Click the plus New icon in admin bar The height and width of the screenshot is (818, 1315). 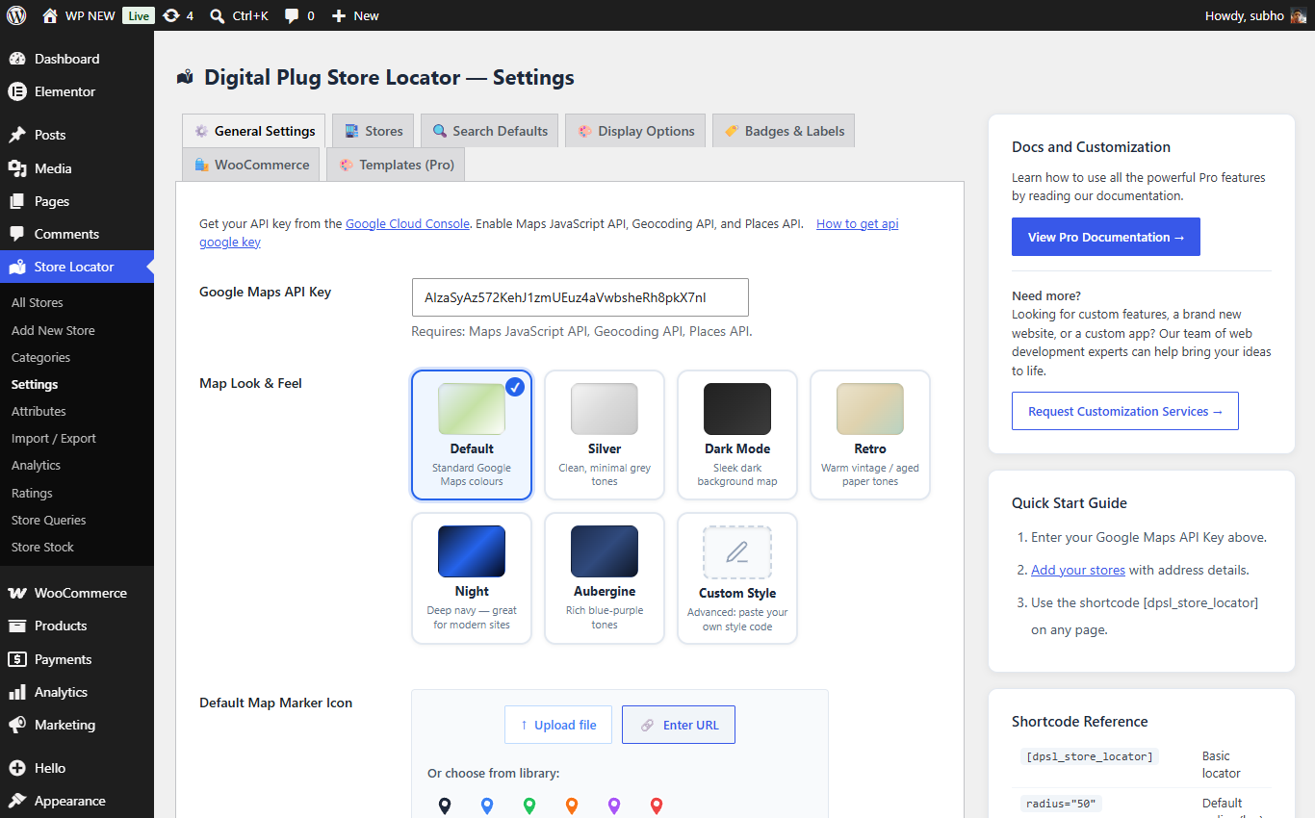(338, 15)
